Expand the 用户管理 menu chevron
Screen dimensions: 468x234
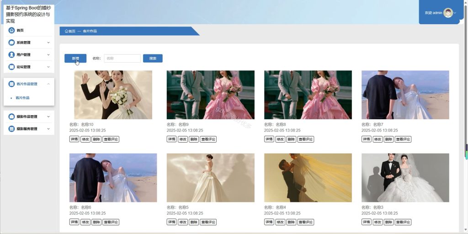click(48, 55)
